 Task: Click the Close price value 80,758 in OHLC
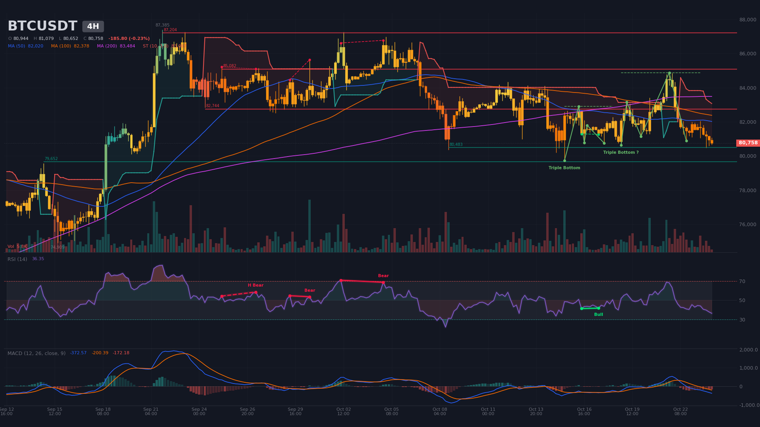point(95,38)
